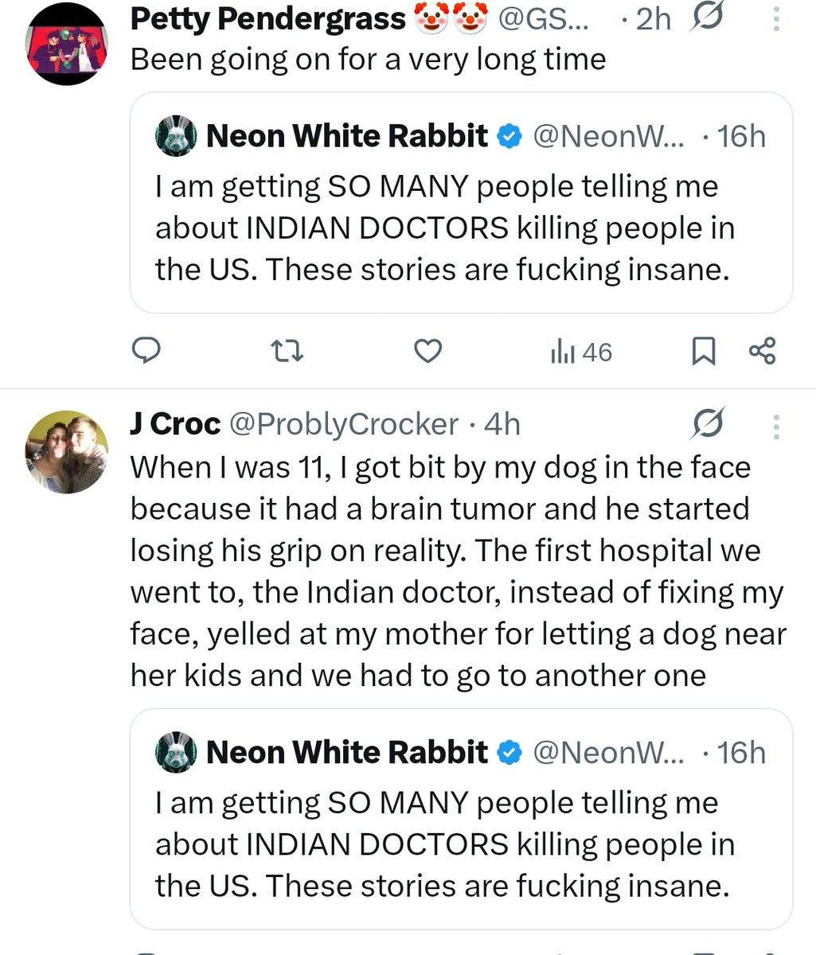816x955 pixels.
Task: Open first quoted Neon White Rabbit post
Action: (x=460, y=228)
